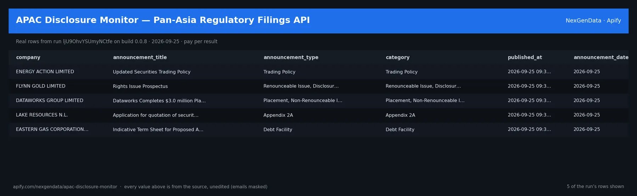Click published_at value in ENERGY ACTION row
Viewport: 637px width, 196px height.
[x=529, y=72]
